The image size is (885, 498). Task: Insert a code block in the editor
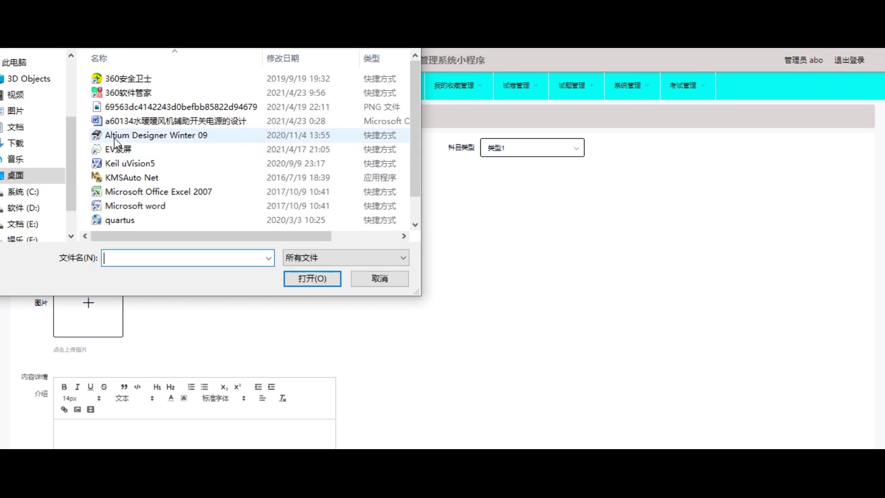pos(137,387)
